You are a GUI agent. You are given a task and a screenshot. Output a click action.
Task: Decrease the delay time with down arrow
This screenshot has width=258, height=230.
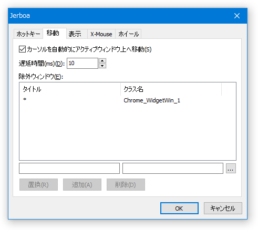(x=102, y=66)
